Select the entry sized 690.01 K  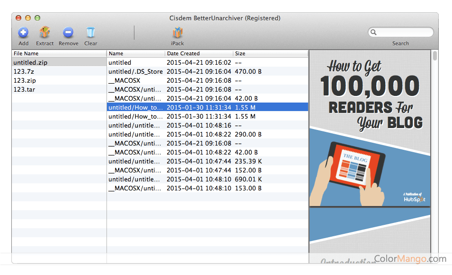(208, 179)
